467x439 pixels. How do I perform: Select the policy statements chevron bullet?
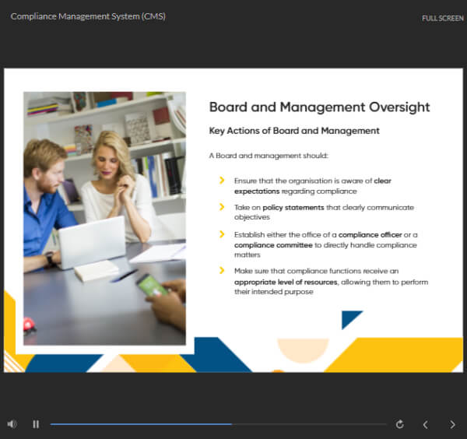point(222,207)
